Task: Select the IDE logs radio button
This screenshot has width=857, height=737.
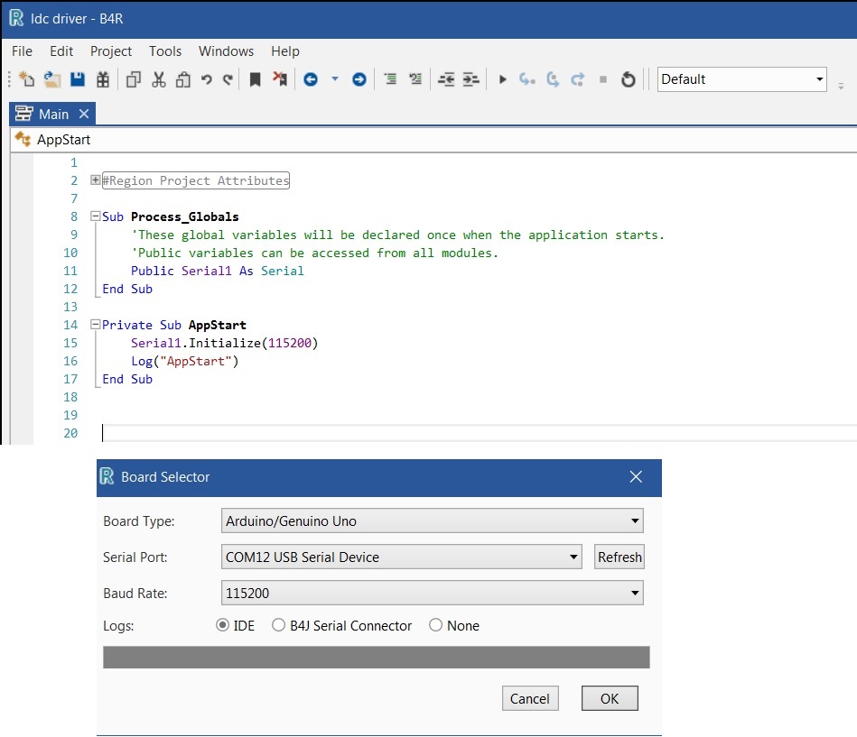Action: click(222, 625)
